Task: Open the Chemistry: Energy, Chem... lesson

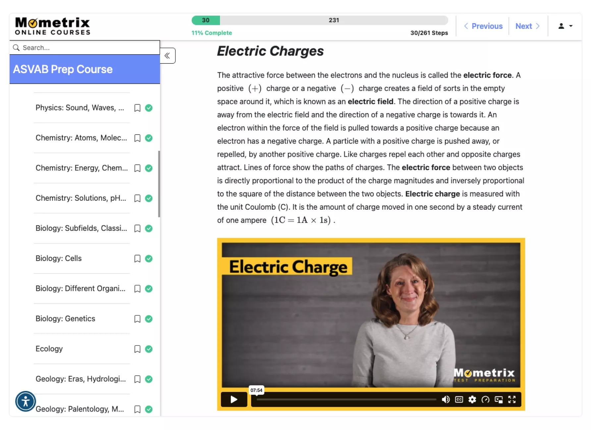Action: (x=81, y=168)
